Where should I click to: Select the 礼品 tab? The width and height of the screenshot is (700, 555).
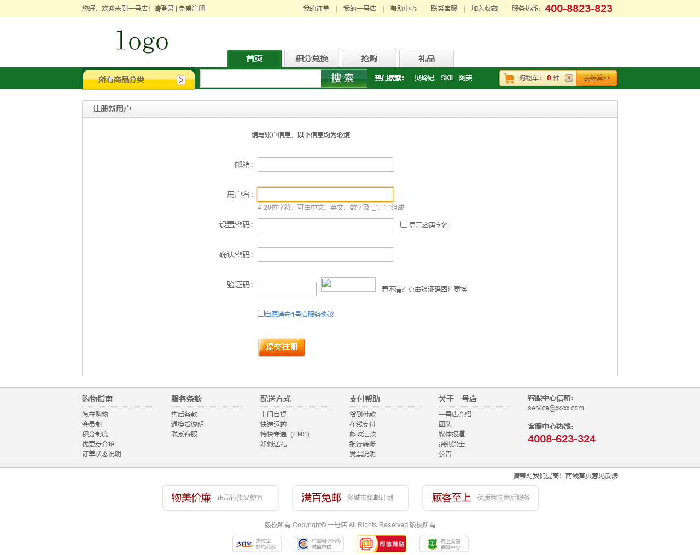coord(427,58)
